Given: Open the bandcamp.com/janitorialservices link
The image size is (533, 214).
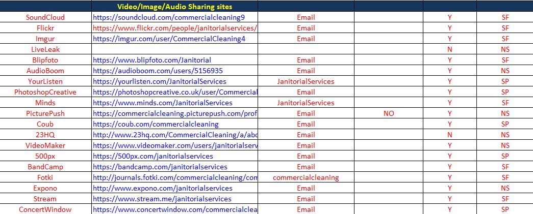Looking at the screenshot, I should pyautogui.click(x=160, y=167).
